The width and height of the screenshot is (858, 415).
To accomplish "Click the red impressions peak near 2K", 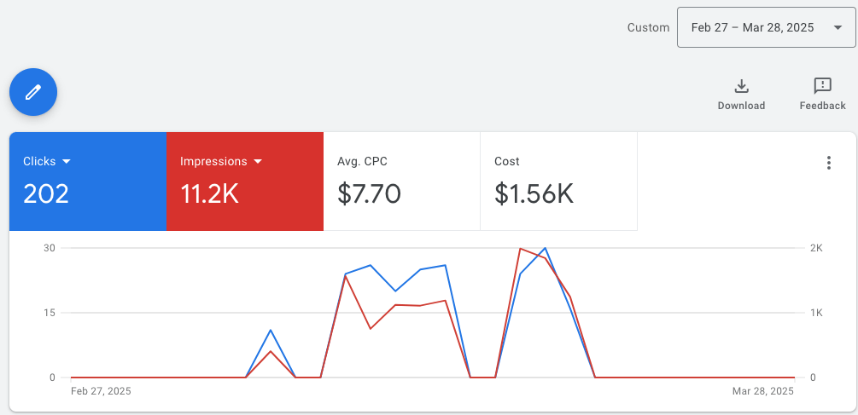I will pyautogui.click(x=520, y=249).
